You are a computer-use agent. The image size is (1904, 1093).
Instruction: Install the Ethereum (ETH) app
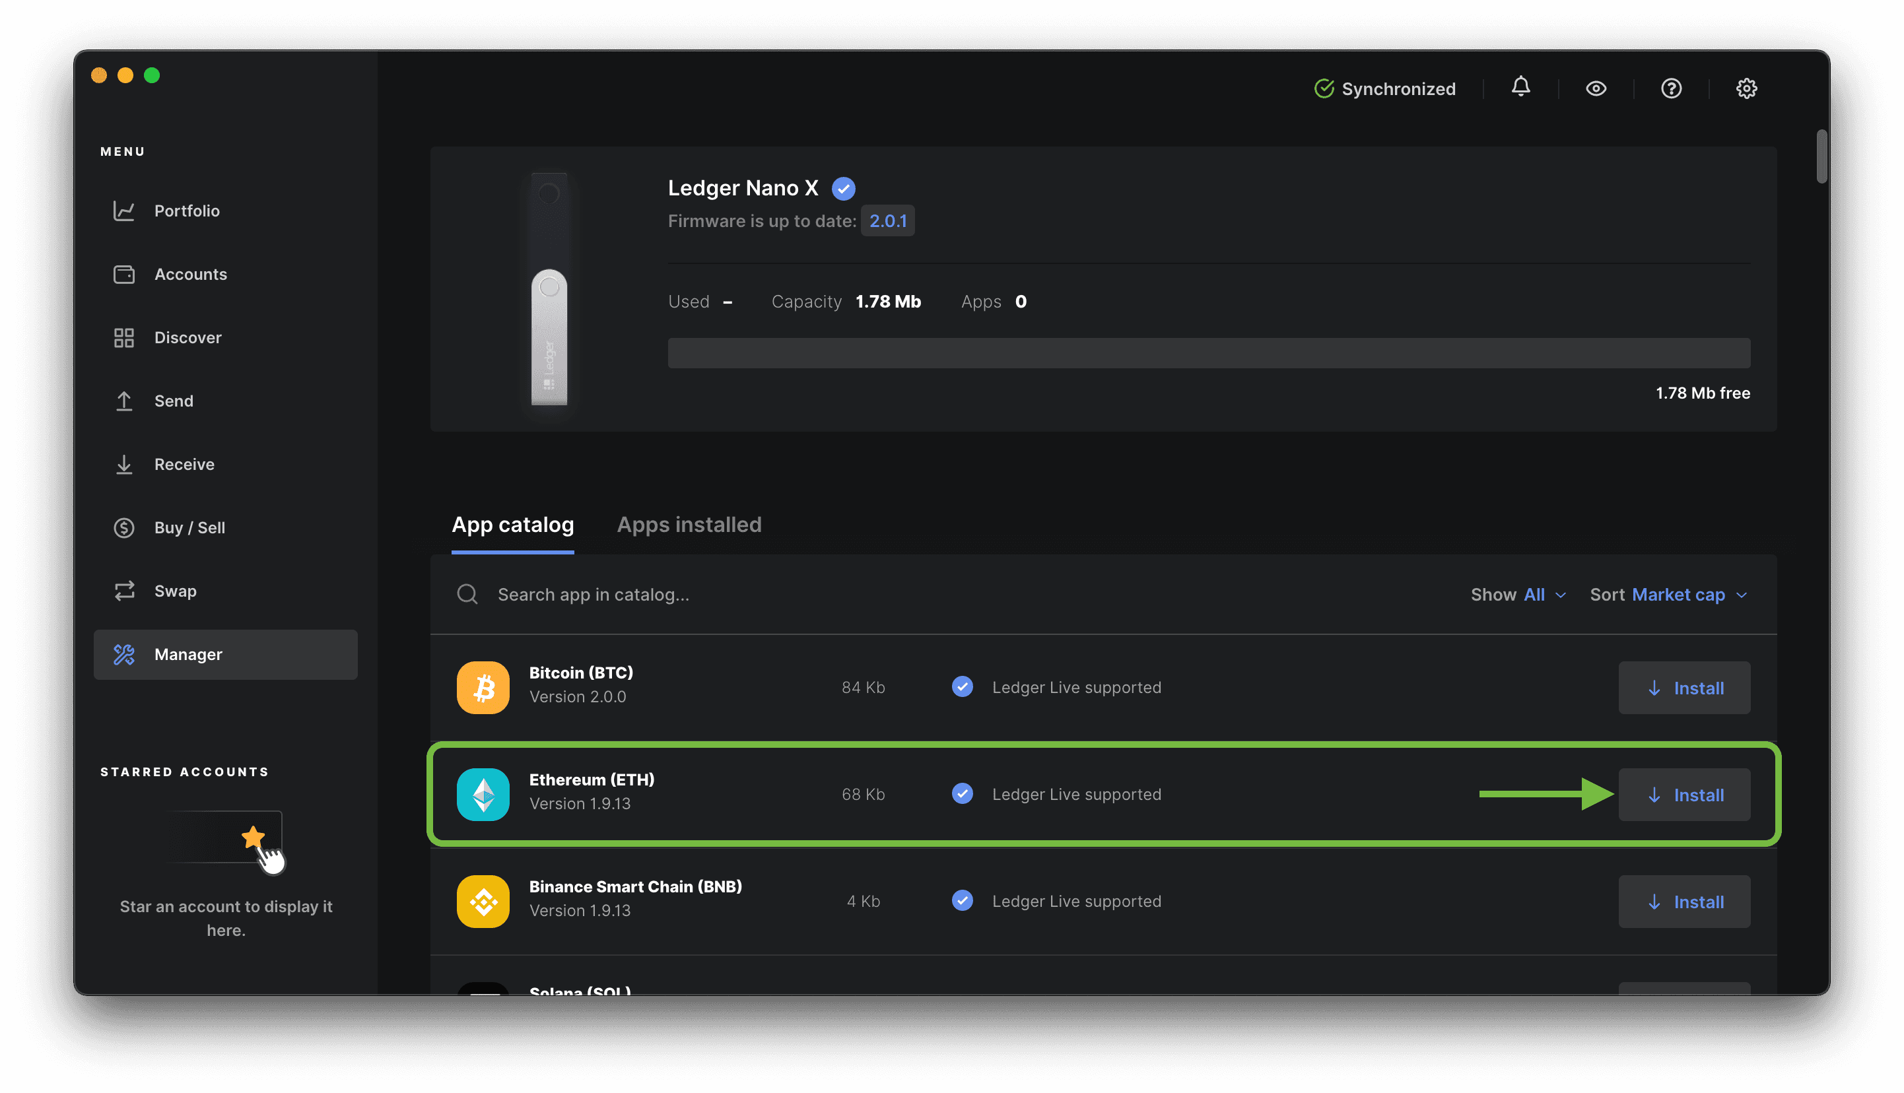(x=1684, y=795)
